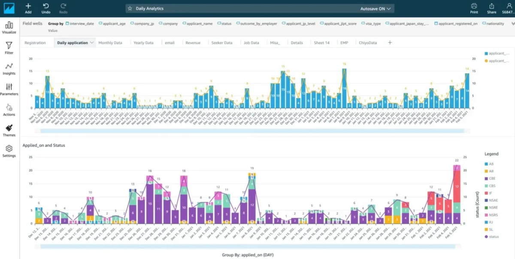
Task: Star the Daily Analytics title as favorite
Action: coord(130,9)
